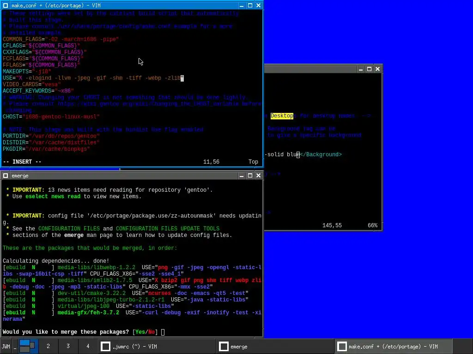Click the ACCEPT_KEYWORDS="~x86" line
This screenshot has width=473, height=354.
(x=38, y=91)
